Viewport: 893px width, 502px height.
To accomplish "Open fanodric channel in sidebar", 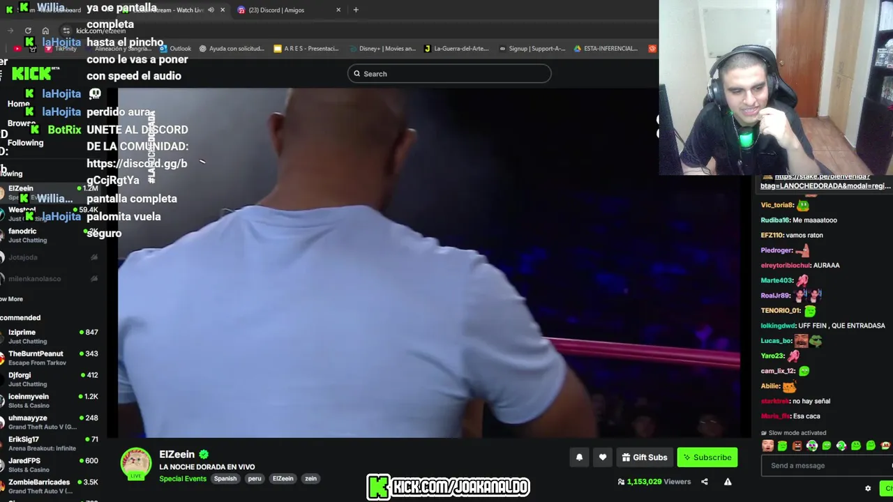I will click(49, 236).
